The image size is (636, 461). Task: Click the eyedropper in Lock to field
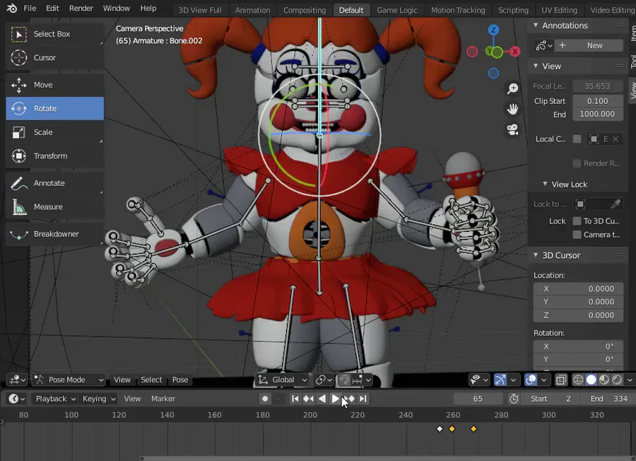click(x=616, y=204)
